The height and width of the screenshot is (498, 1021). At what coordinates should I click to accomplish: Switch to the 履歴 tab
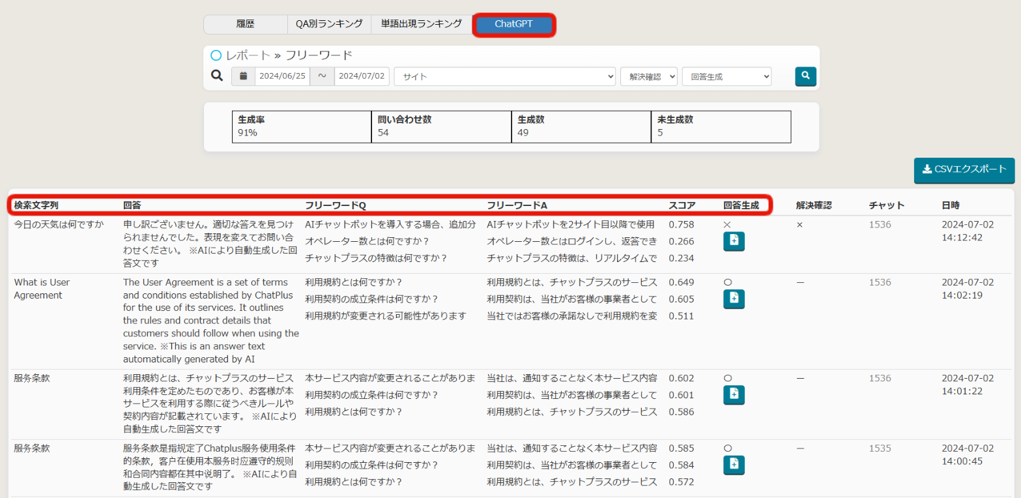245,24
